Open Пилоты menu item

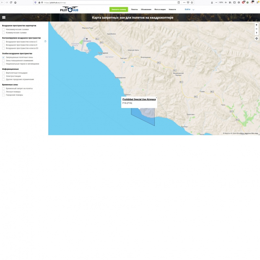pos(135,9)
